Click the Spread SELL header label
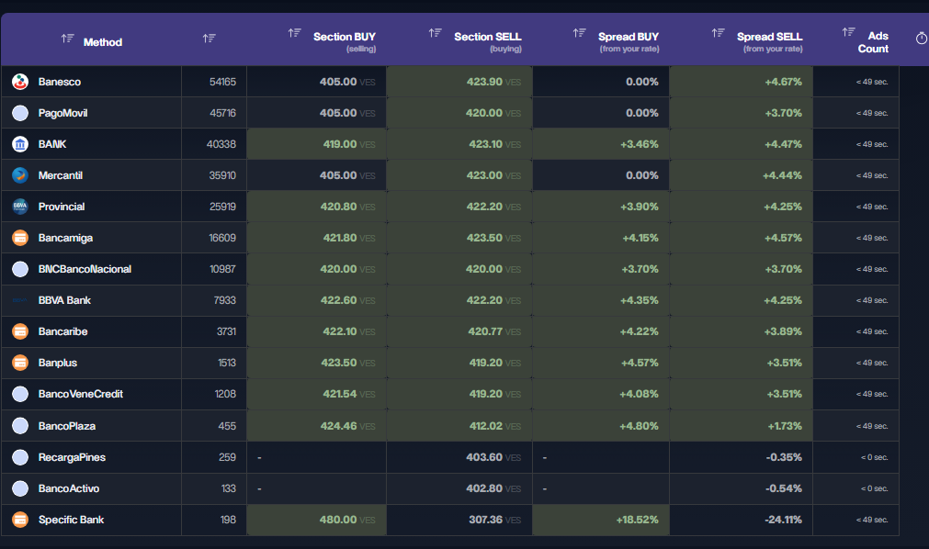Viewport: 929px width, 549px height. coord(770,37)
